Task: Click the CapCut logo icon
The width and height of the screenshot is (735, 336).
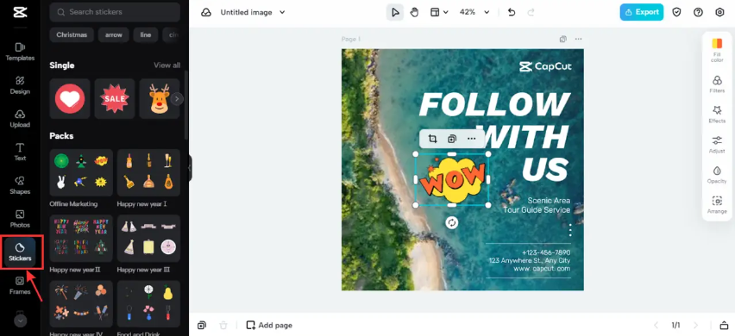Action: [20, 12]
